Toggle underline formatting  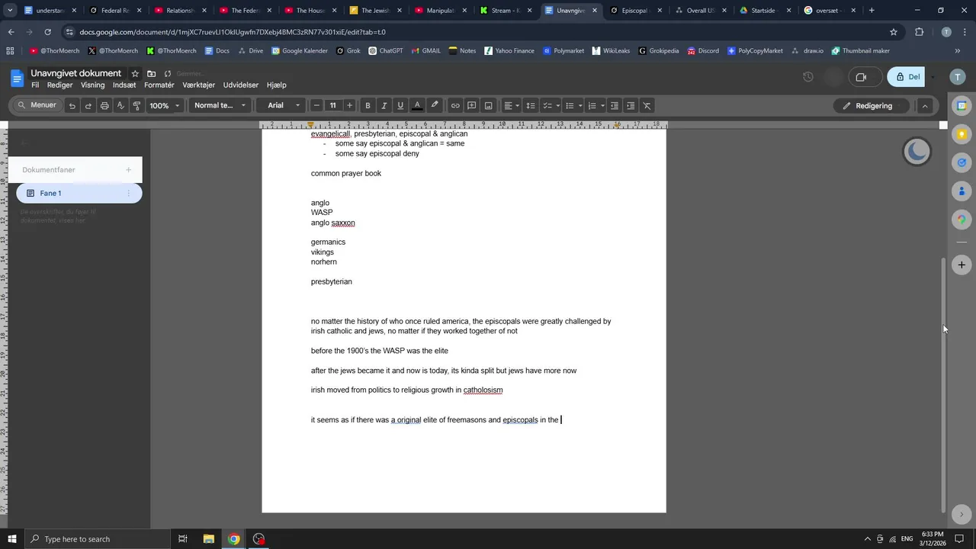[400, 106]
